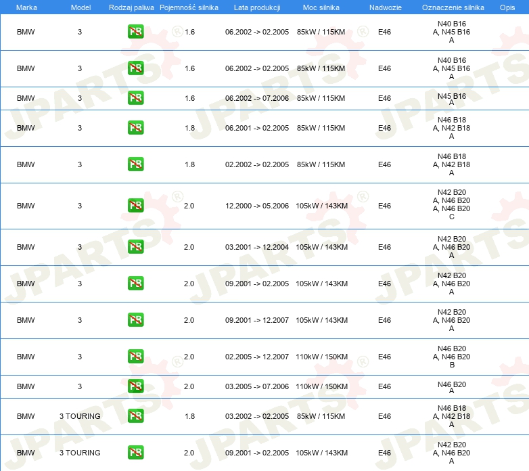Click petrol fuel icon in 3 TOURING 2.0 row
The image size is (529, 471).
[x=135, y=453]
